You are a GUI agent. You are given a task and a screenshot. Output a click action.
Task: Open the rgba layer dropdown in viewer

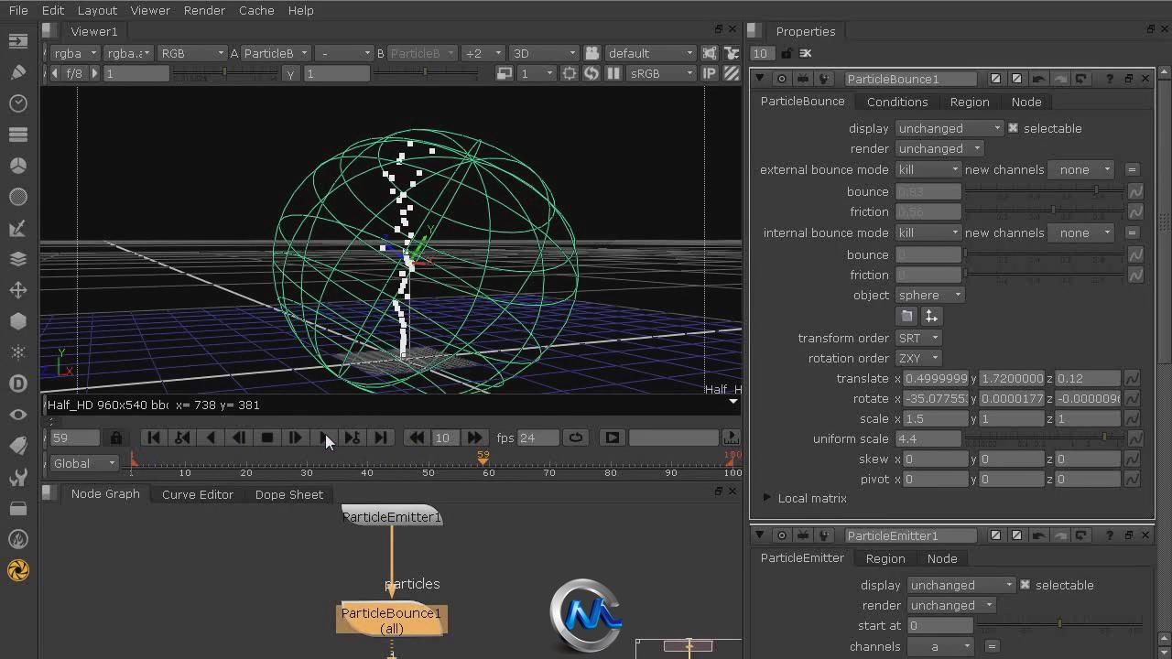(x=75, y=53)
